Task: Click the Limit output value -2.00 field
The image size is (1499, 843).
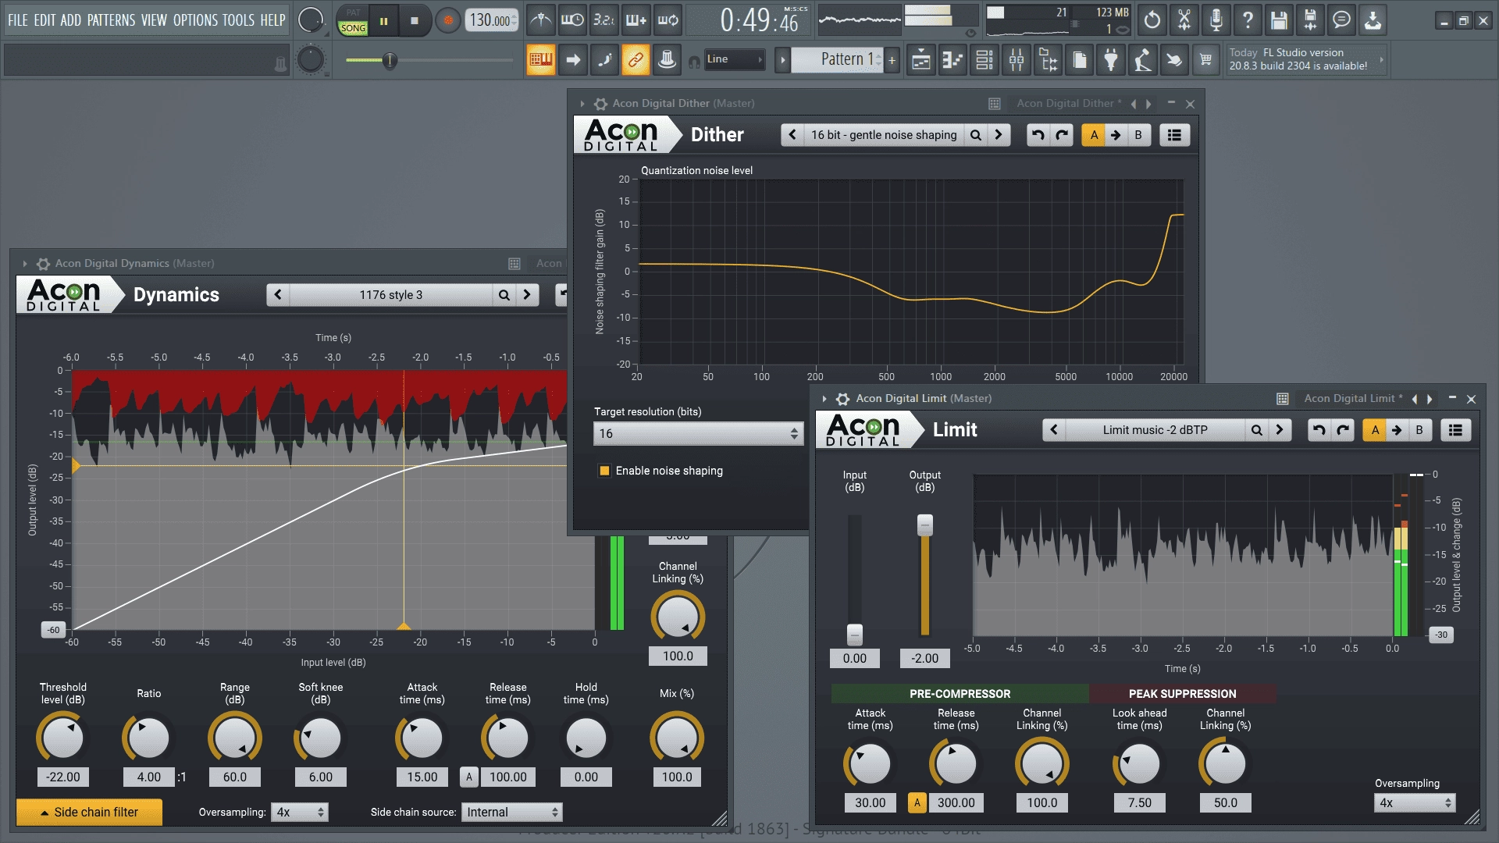Action: point(925,659)
